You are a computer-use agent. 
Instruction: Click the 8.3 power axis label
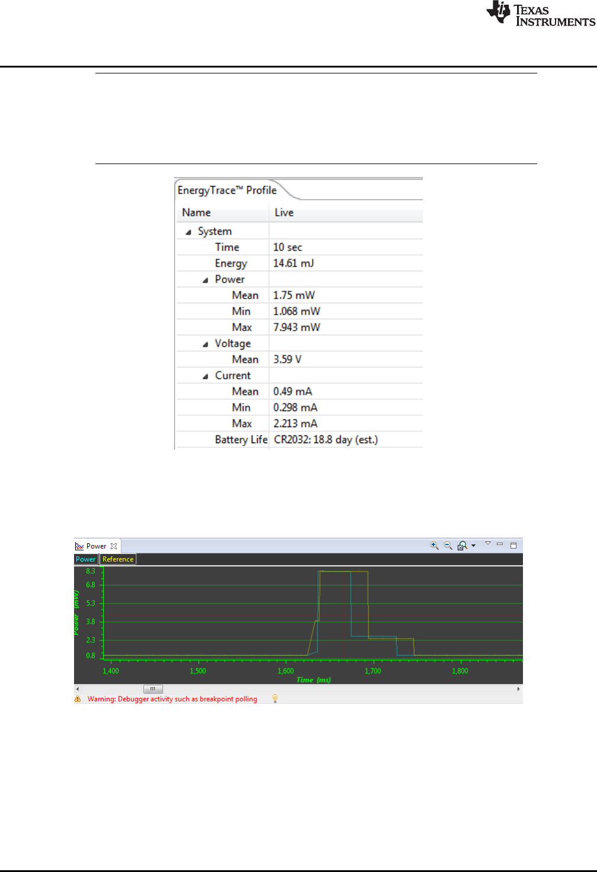pos(91,571)
